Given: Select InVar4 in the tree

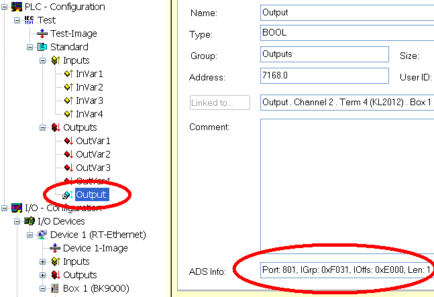Looking at the screenshot, I should click(x=89, y=114).
